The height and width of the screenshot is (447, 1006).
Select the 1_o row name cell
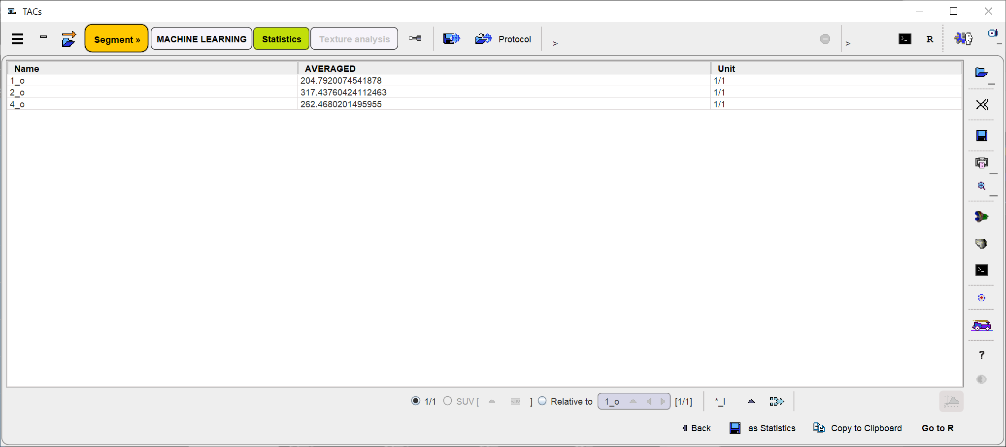tap(153, 80)
